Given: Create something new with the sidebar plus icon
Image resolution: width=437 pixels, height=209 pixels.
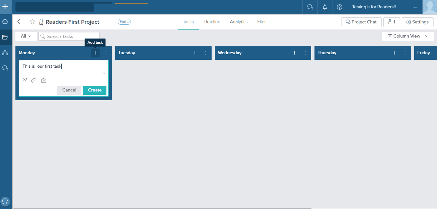Looking at the screenshot, I should [x=6, y=7].
